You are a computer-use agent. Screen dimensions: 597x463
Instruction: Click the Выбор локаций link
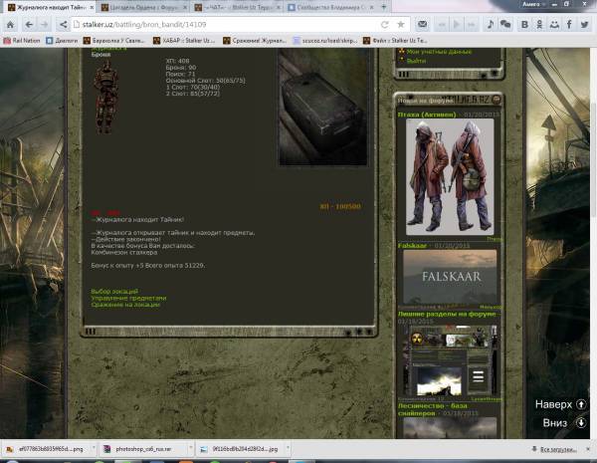click(114, 291)
